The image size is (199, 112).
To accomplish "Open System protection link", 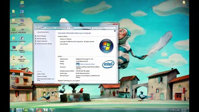I will pos(42,41).
